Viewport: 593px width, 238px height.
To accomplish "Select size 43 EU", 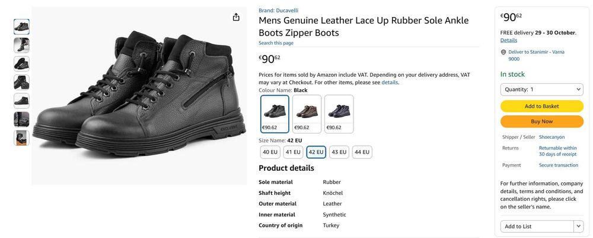I will coord(339,152).
